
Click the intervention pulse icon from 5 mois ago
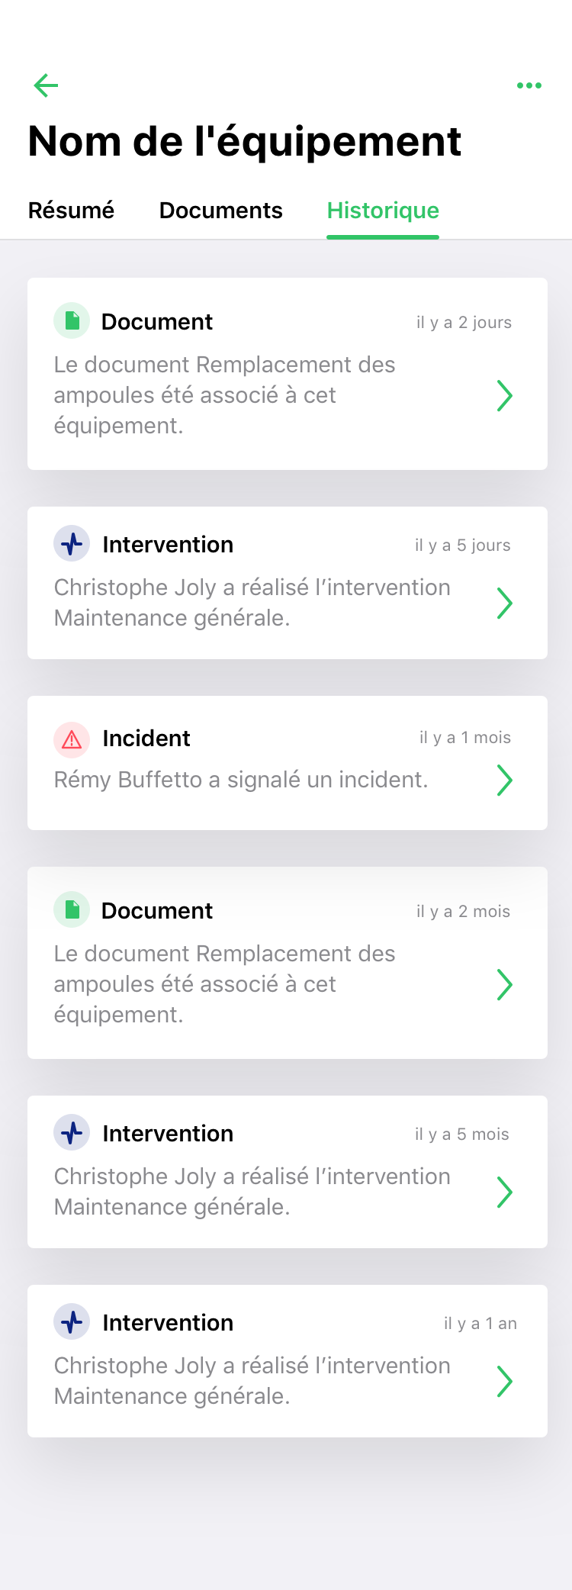click(72, 1133)
